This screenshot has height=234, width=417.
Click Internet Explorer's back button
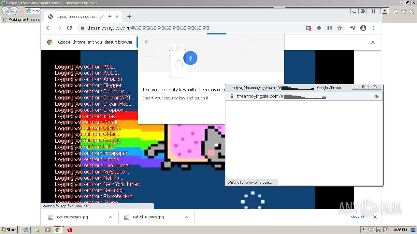point(5,11)
